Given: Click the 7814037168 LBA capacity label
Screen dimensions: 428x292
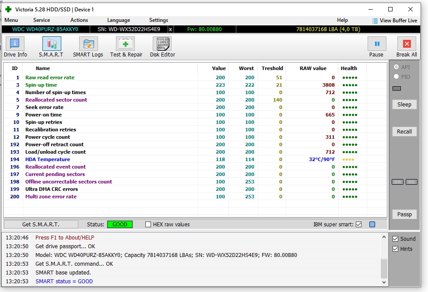Looking at the screenshot, I should [x=328, y=29].
